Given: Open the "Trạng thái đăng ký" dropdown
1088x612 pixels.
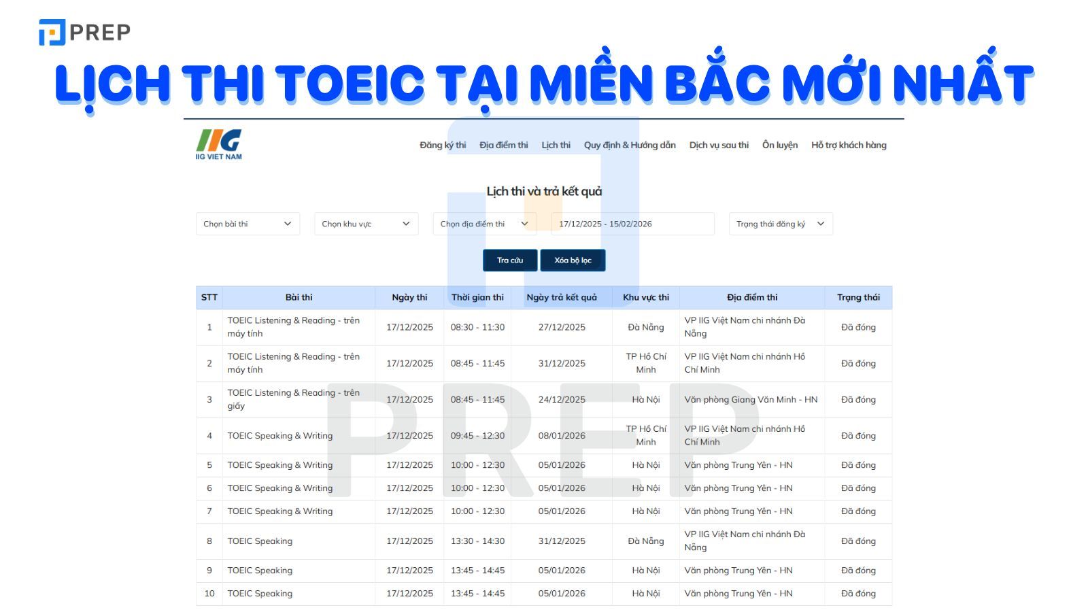Looking at the screenshot, I should pyautogui.click(x=780, y=224).
